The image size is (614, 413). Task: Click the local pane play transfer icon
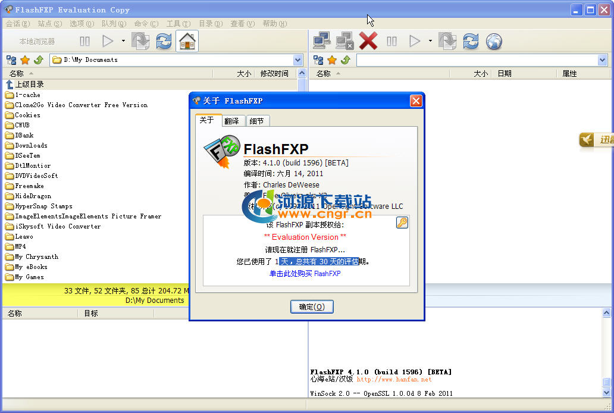[x=108, y=41]
